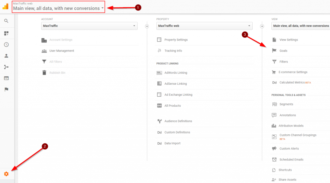Open Data Import link

tap(172, 143)
